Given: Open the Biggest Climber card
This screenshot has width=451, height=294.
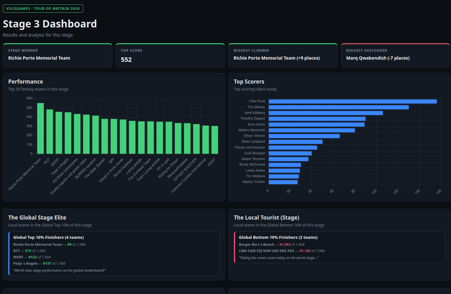Looking at the screenshot, I should 283,56.
